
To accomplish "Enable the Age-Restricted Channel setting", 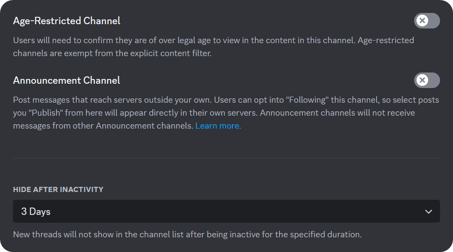I will [x=427, y=21].
